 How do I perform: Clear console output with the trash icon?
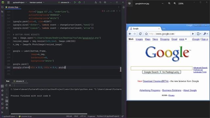tap(7, 108)
